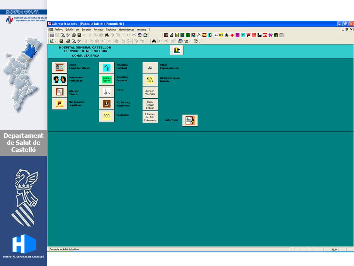Click the red cross icon in the custom toolbar
The height and width of the screenshot is (266, 354).
232,35
